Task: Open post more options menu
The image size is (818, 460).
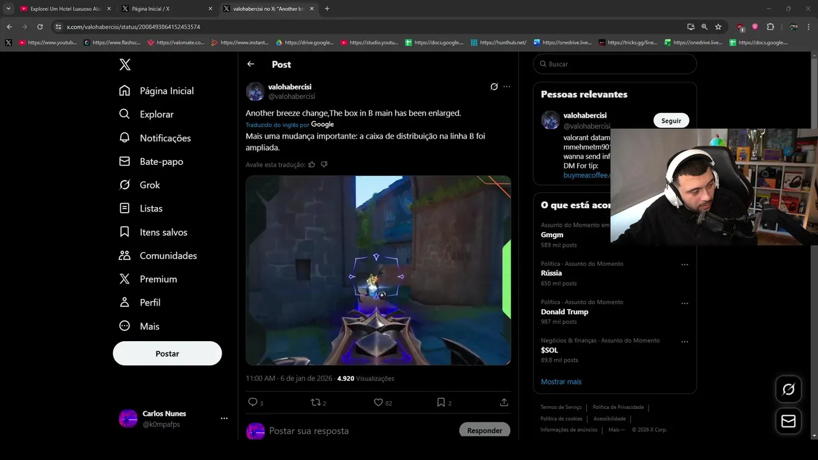Action: pyautogui.click(x=507, y=87)
